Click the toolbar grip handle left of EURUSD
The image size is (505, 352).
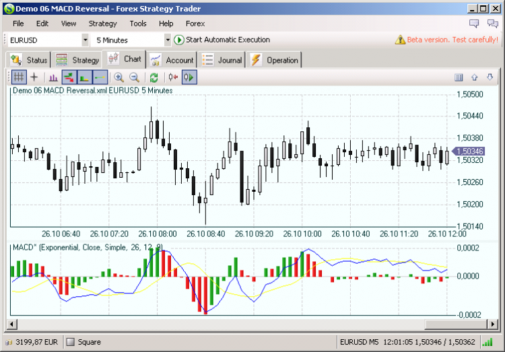(5, 40)
